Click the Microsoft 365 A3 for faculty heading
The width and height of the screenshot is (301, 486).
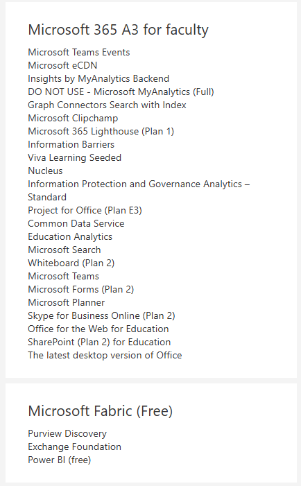tap(118, 30)
